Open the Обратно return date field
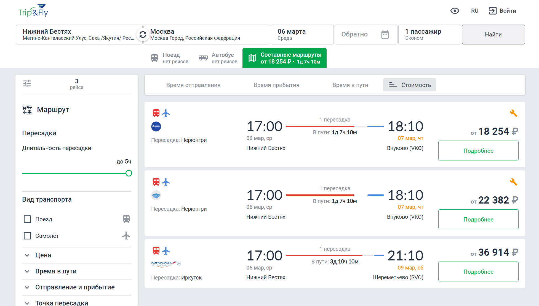Screen dimensions: 539x306 (366, 35)
